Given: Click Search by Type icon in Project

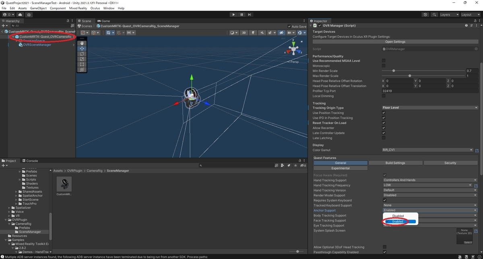Looking at the screenshot, I should pos(282,165).
